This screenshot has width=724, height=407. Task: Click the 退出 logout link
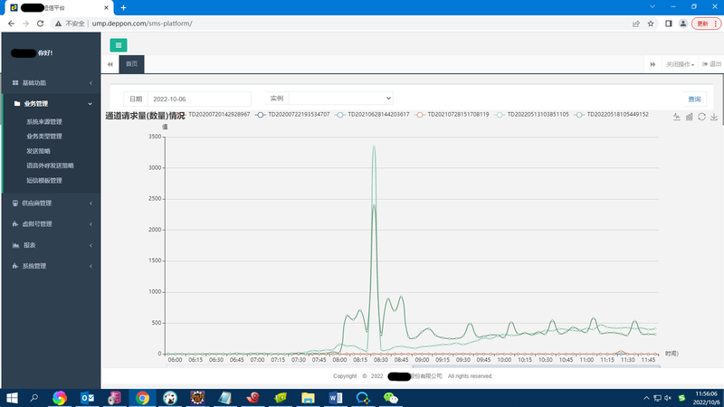tap(711, 64)
